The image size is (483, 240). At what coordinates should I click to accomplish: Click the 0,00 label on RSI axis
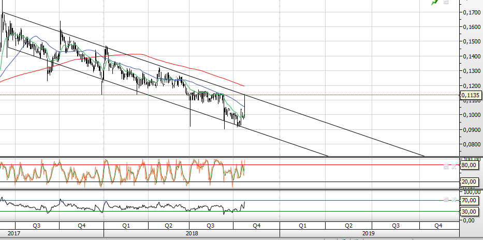[x=470, y=220]
